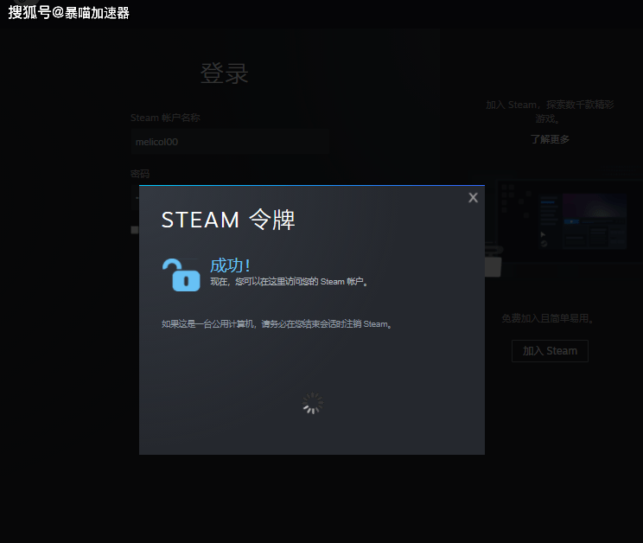Focus the account name field showing melicol00
This screenshot has width=643, height=543.
tap(229, 142)
